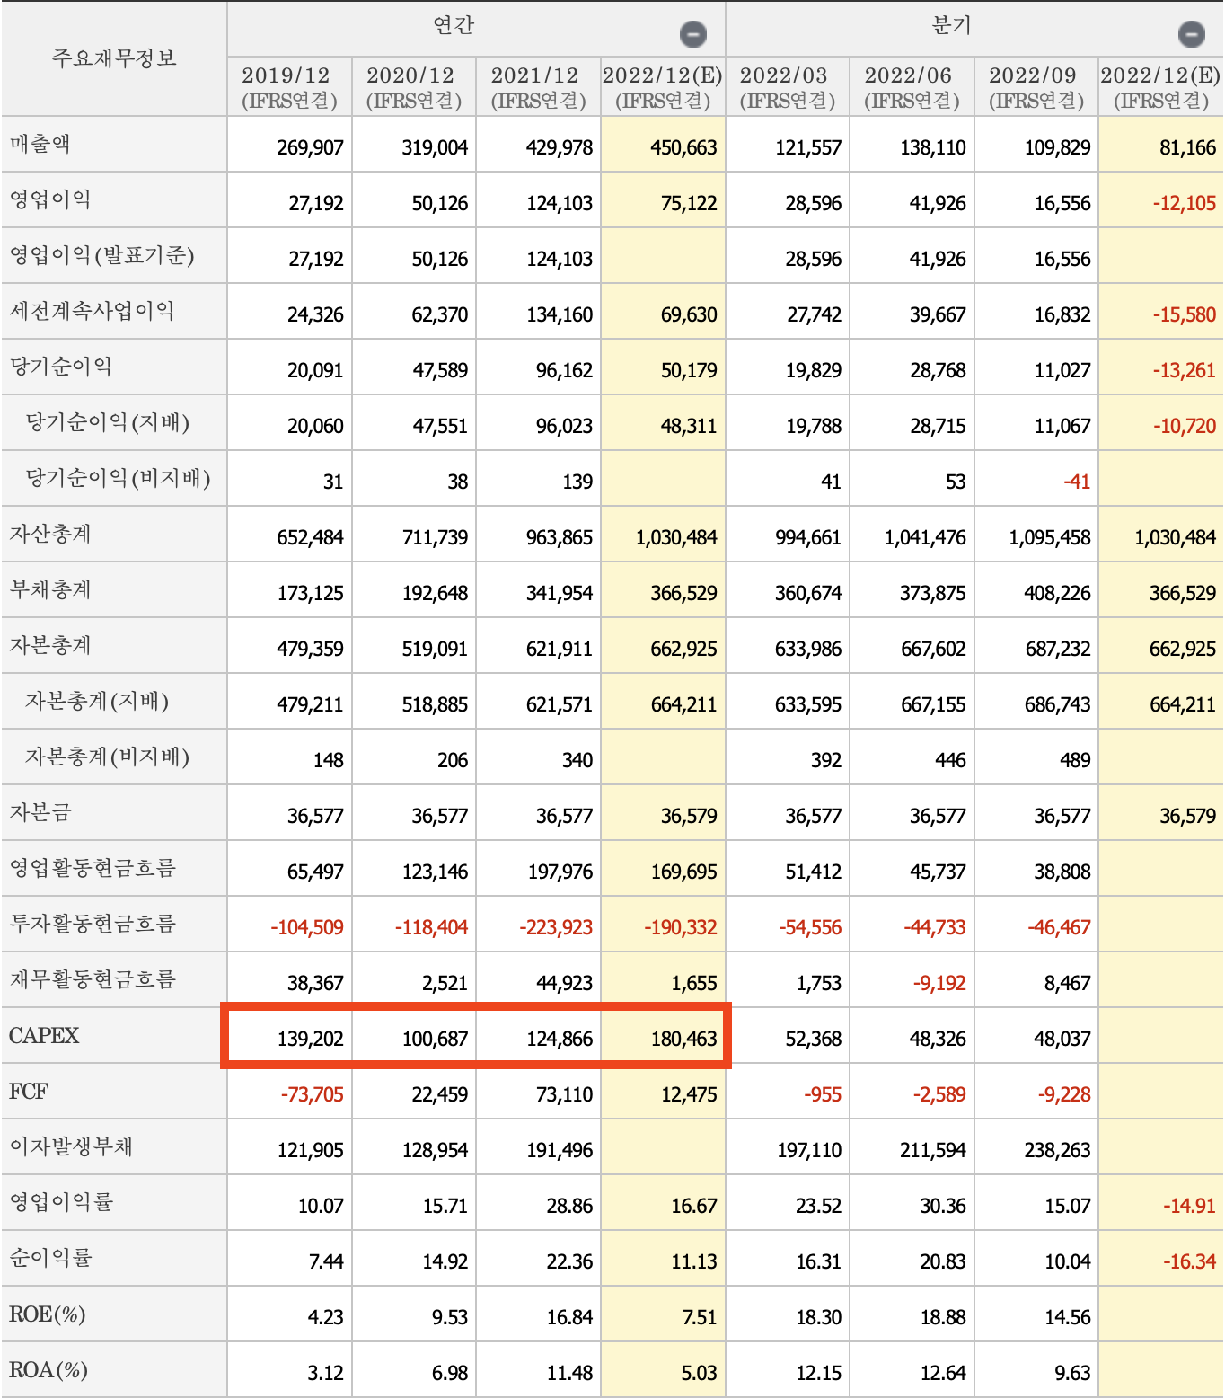
Task: Click the 180,463 CAPEX estimate for 2022/12
Action: click(683, 1039)
